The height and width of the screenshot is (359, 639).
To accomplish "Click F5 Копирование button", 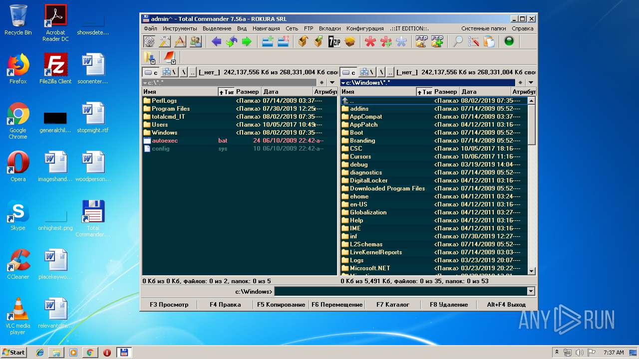I will click(281, 305).
